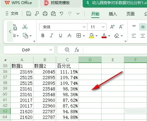This screenshot has height=121, width=147.
Task: Click the Name Box showing D69
Action: [26, 50]
